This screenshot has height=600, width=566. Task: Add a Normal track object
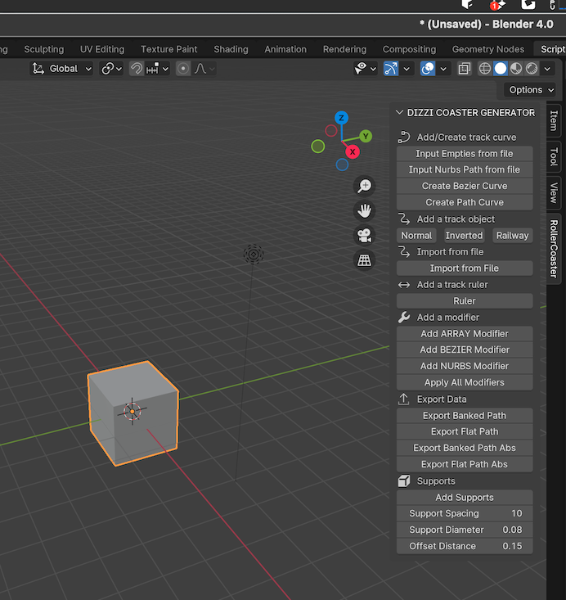click(x=416, y=236)
